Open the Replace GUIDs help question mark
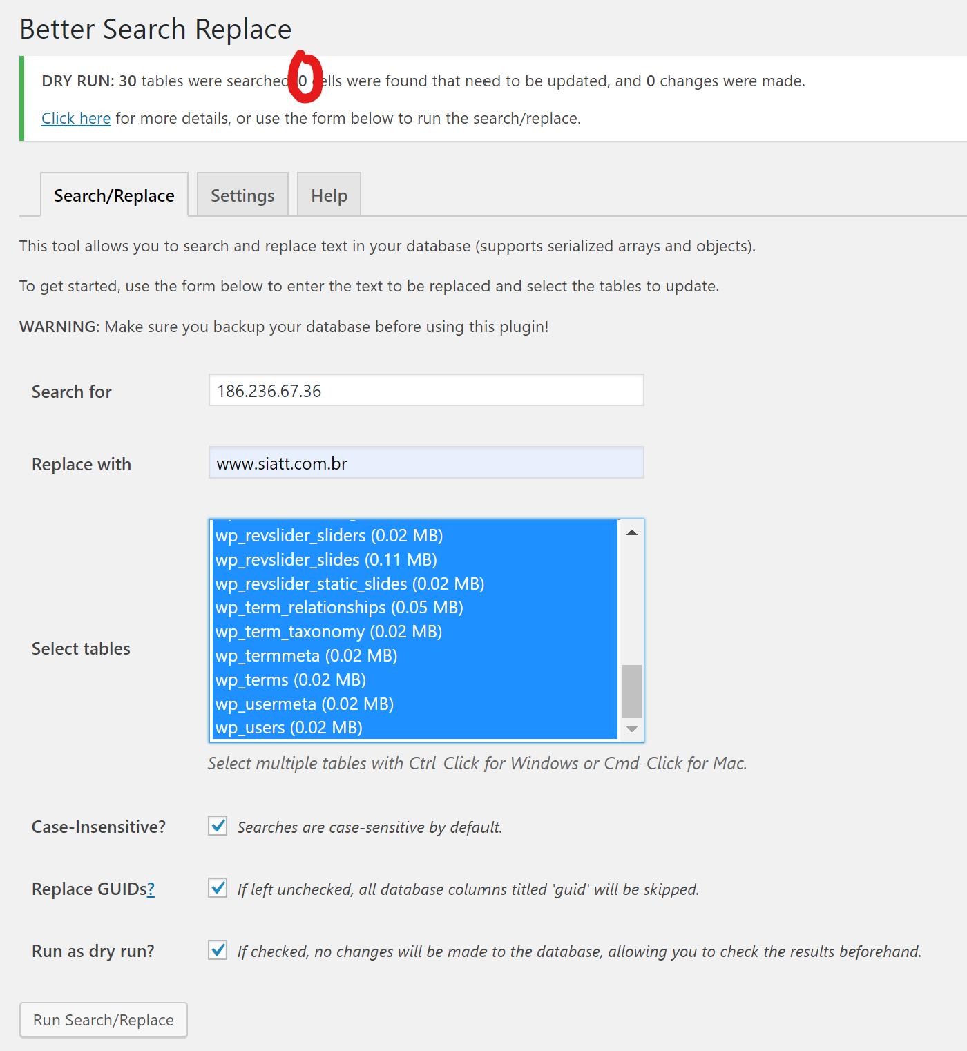The image size is (967, 1051). [151, 889]
